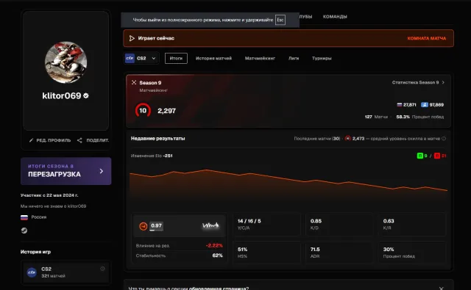Open the Steam profile icon

click(24, 231)
